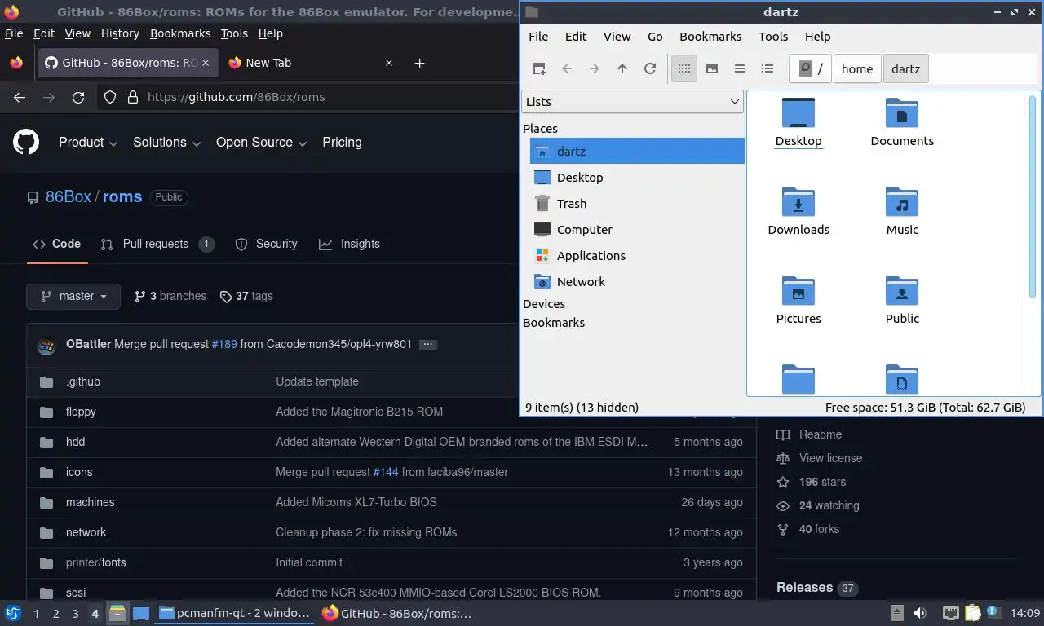Image resolution: width=1044 pixels, height=626 pixels.
Task: Open pull request #189 link
Action: point(224,344)
